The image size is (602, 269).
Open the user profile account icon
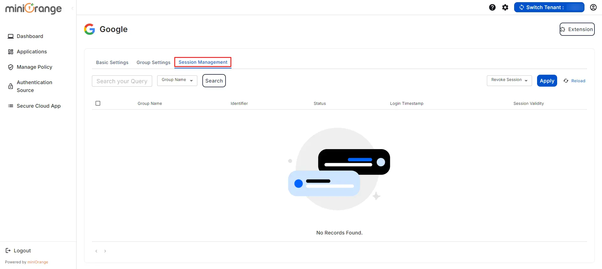click(x=593, y=7)
